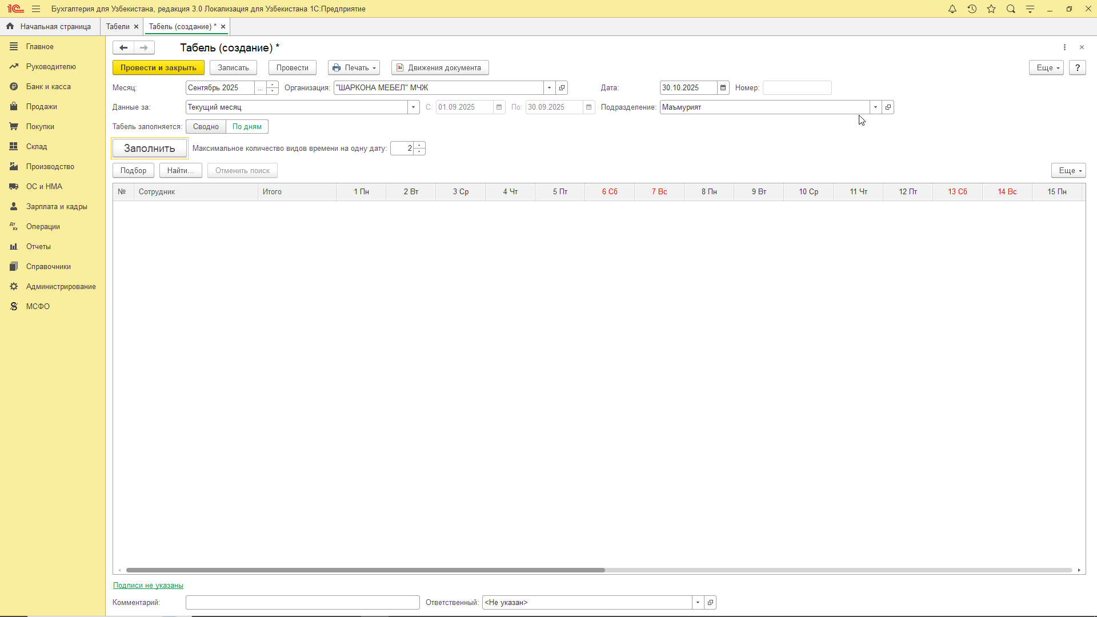Open the Подписи не указаны link
The width and height of the screenshot is (1097, 617).
[148, 586]
